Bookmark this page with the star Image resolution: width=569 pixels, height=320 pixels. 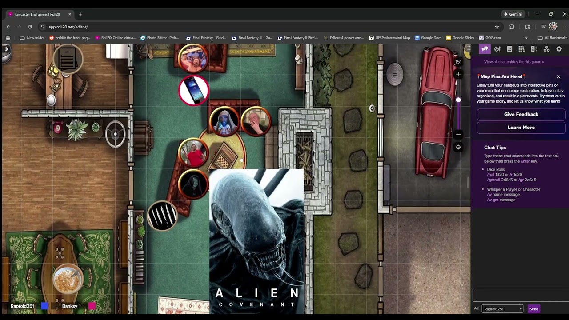[x=497, y=27]
